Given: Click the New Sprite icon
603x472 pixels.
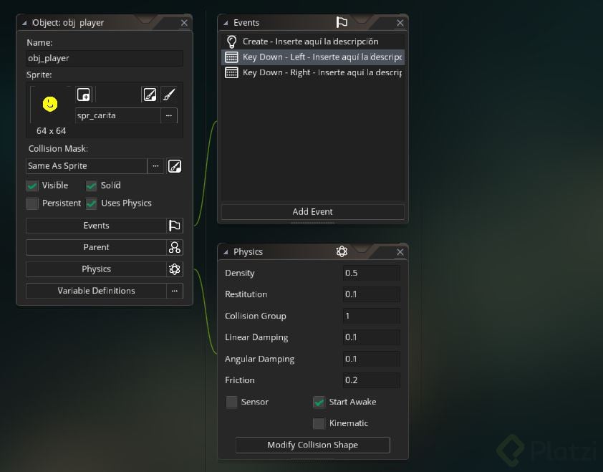Looking at the screenshot, I should (84, 95).
